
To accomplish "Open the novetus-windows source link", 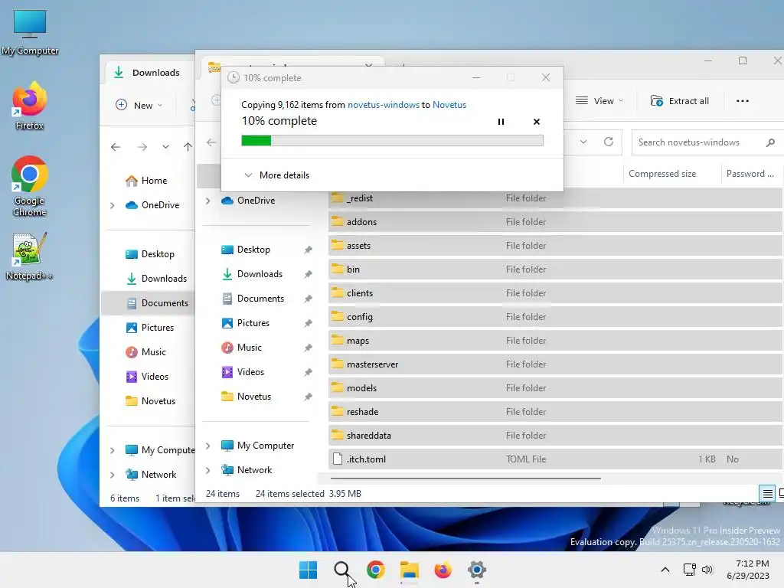I will pos(384,104).
